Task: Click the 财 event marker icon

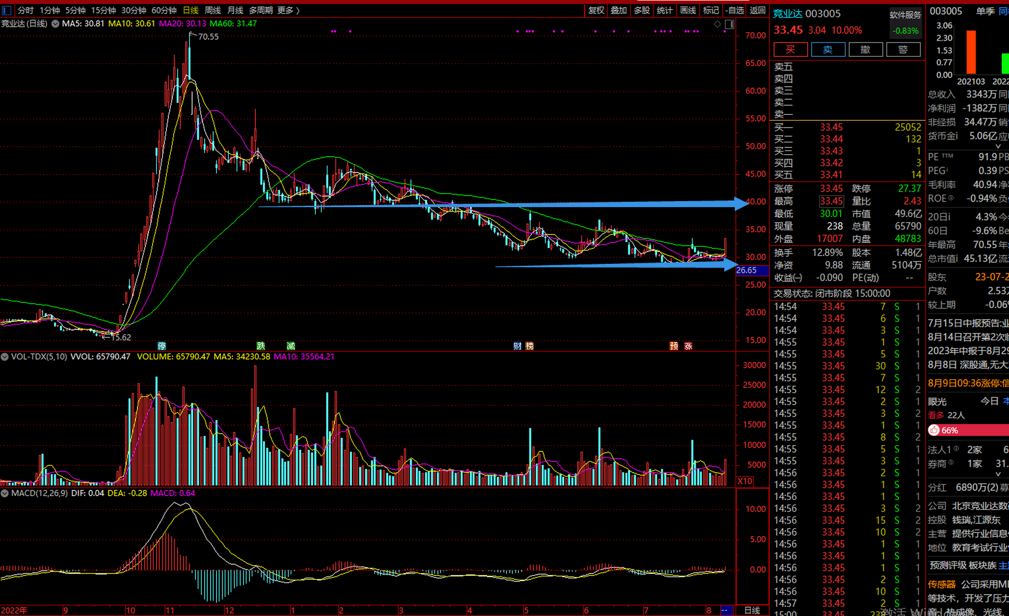Action: point(517,346)
